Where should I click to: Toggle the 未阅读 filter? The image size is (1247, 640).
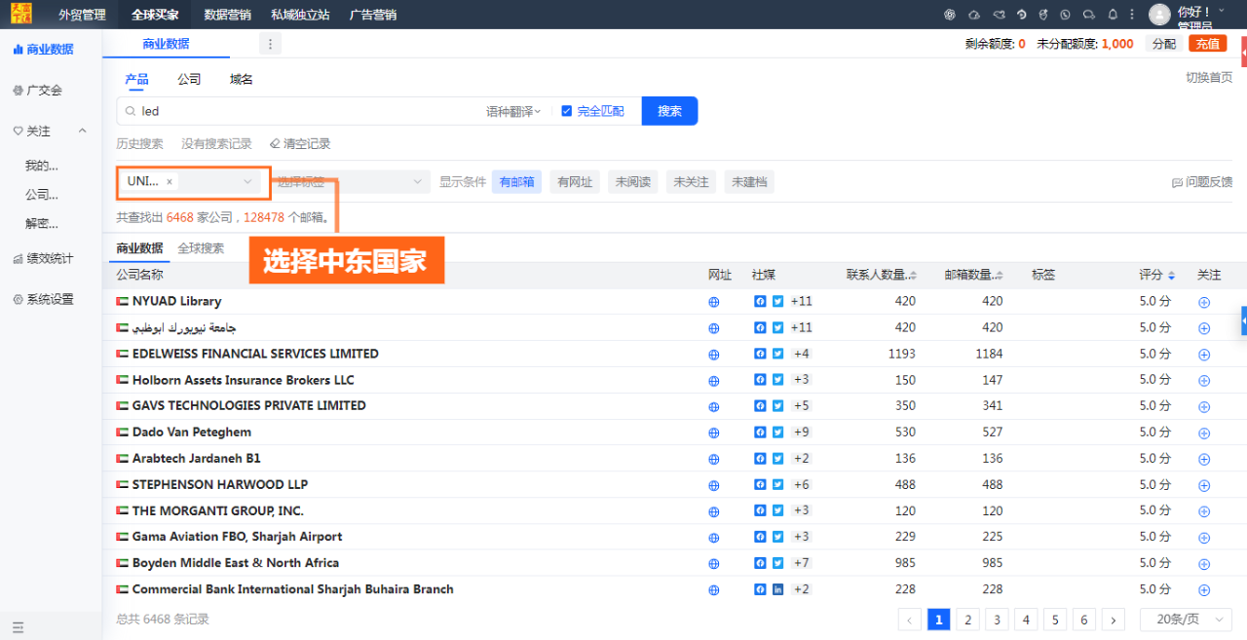click(x=633, y=182)
